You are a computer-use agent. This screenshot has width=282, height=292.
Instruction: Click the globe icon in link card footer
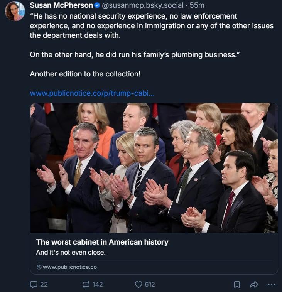point(39,267)
